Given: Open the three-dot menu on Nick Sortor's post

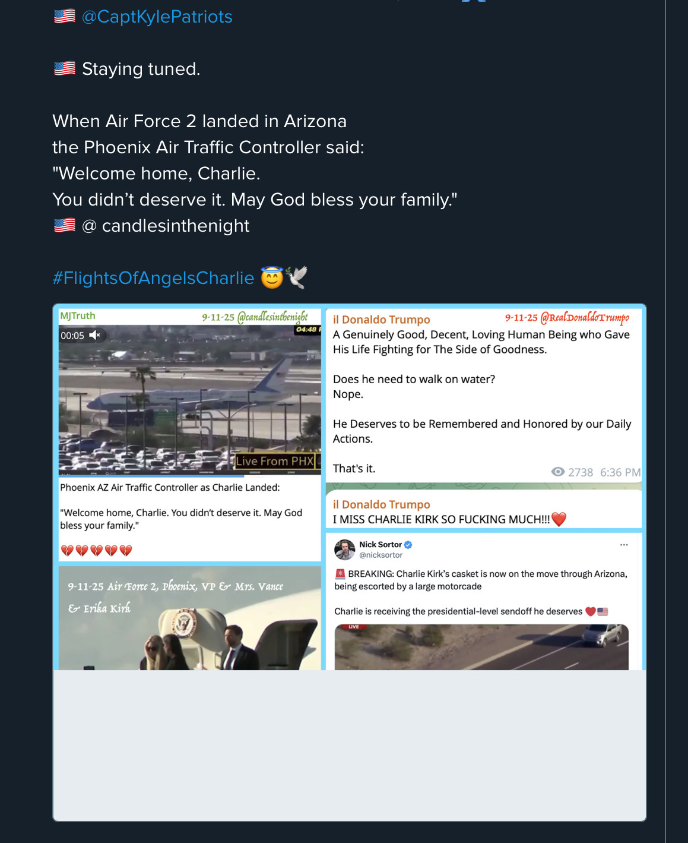Looking at the screenshot, I should point(624,545).
